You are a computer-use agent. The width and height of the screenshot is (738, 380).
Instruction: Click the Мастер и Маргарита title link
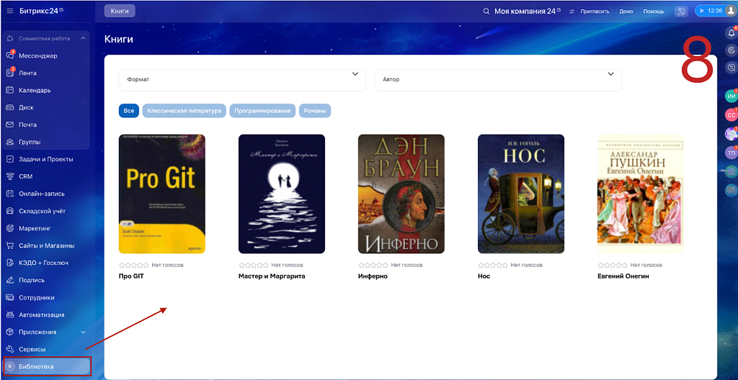(x=272, y=276)
